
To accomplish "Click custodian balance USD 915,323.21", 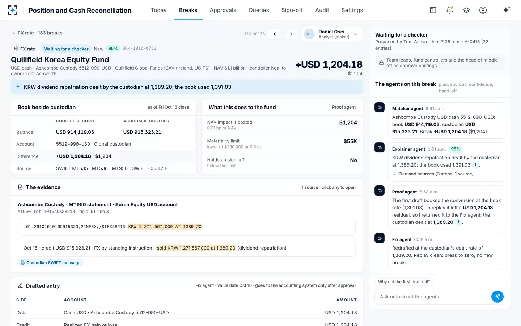I will [142, 132].
